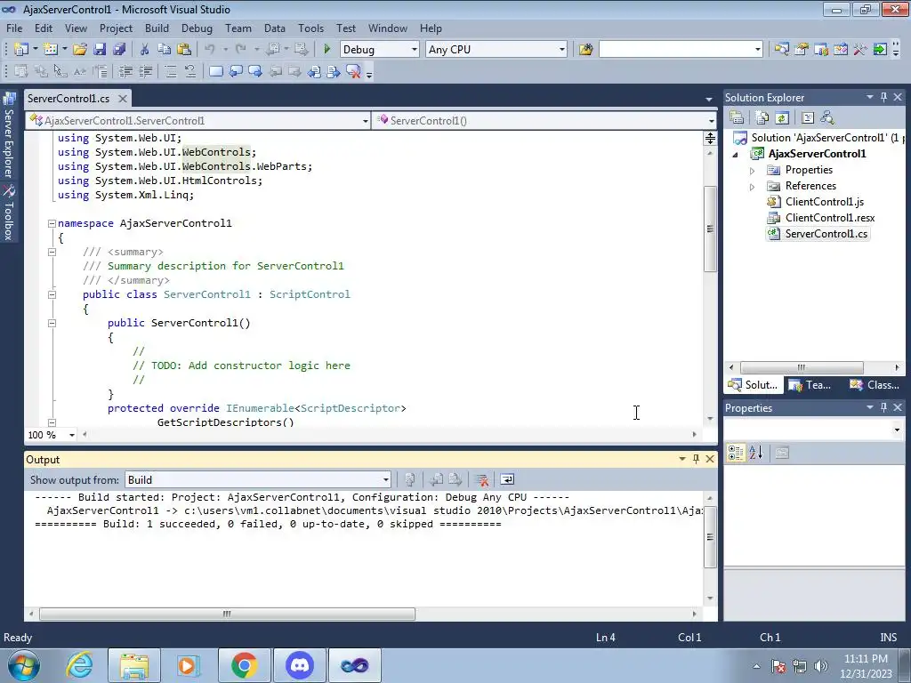Click Show All Files in Solution Explorer
The image size is (911, 683).
762,117
